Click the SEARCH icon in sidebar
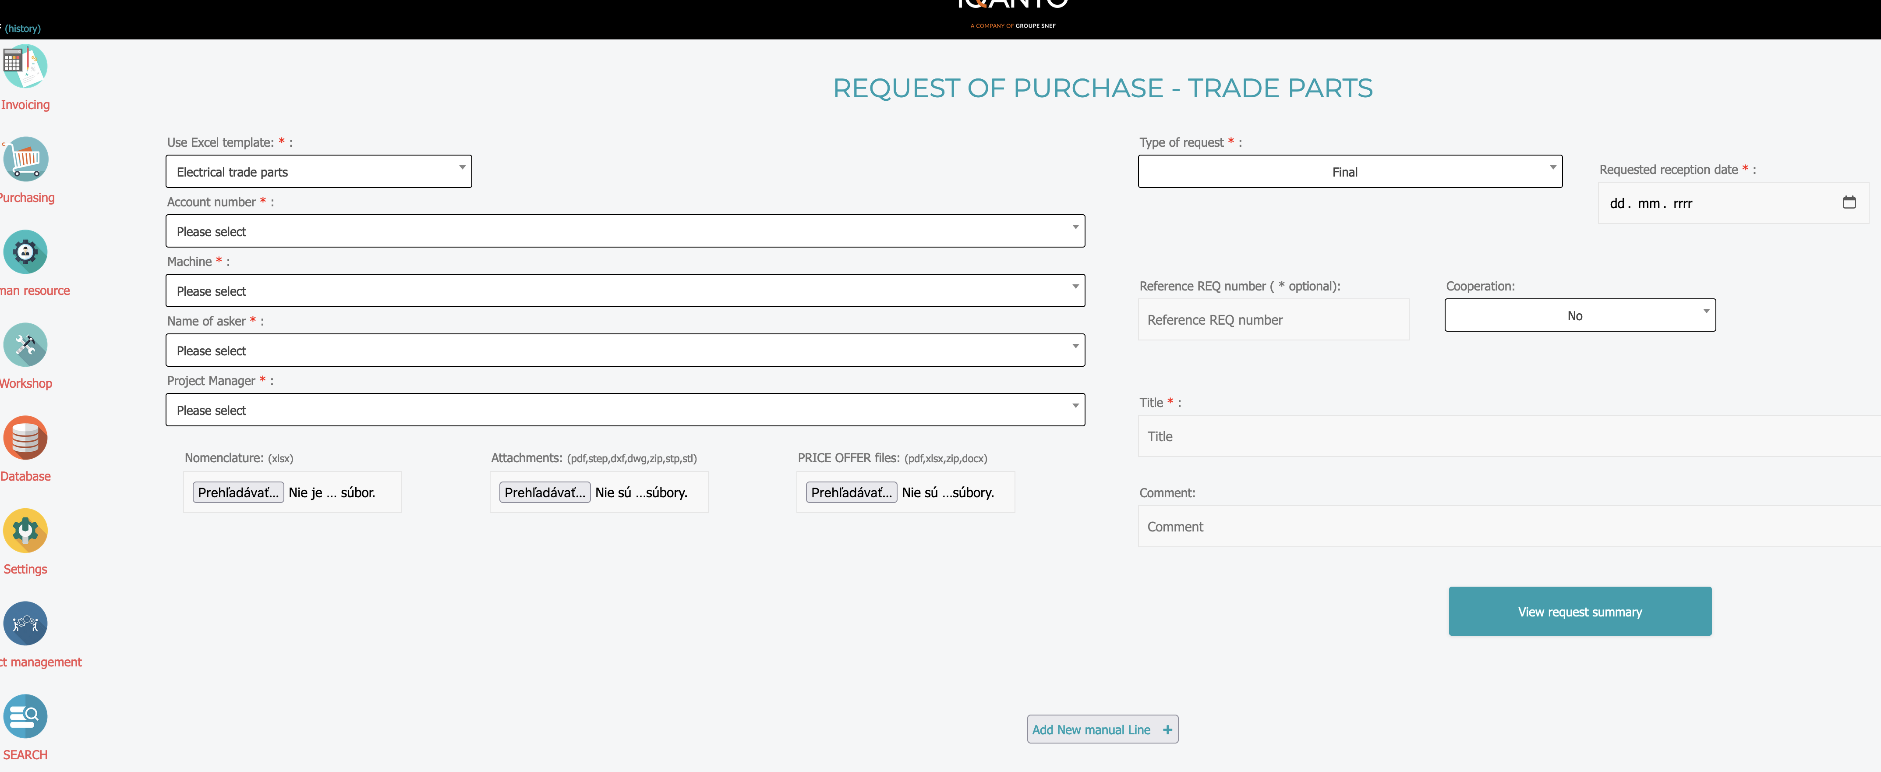The image size is (1881, 772). (x=25, y=716)
